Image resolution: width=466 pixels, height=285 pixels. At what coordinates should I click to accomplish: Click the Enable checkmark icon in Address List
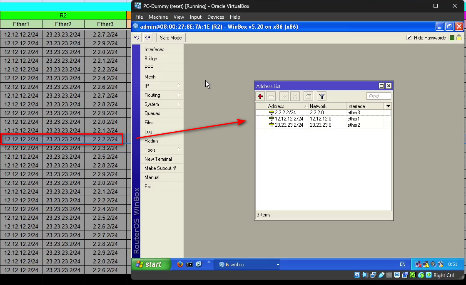[284, 96]
